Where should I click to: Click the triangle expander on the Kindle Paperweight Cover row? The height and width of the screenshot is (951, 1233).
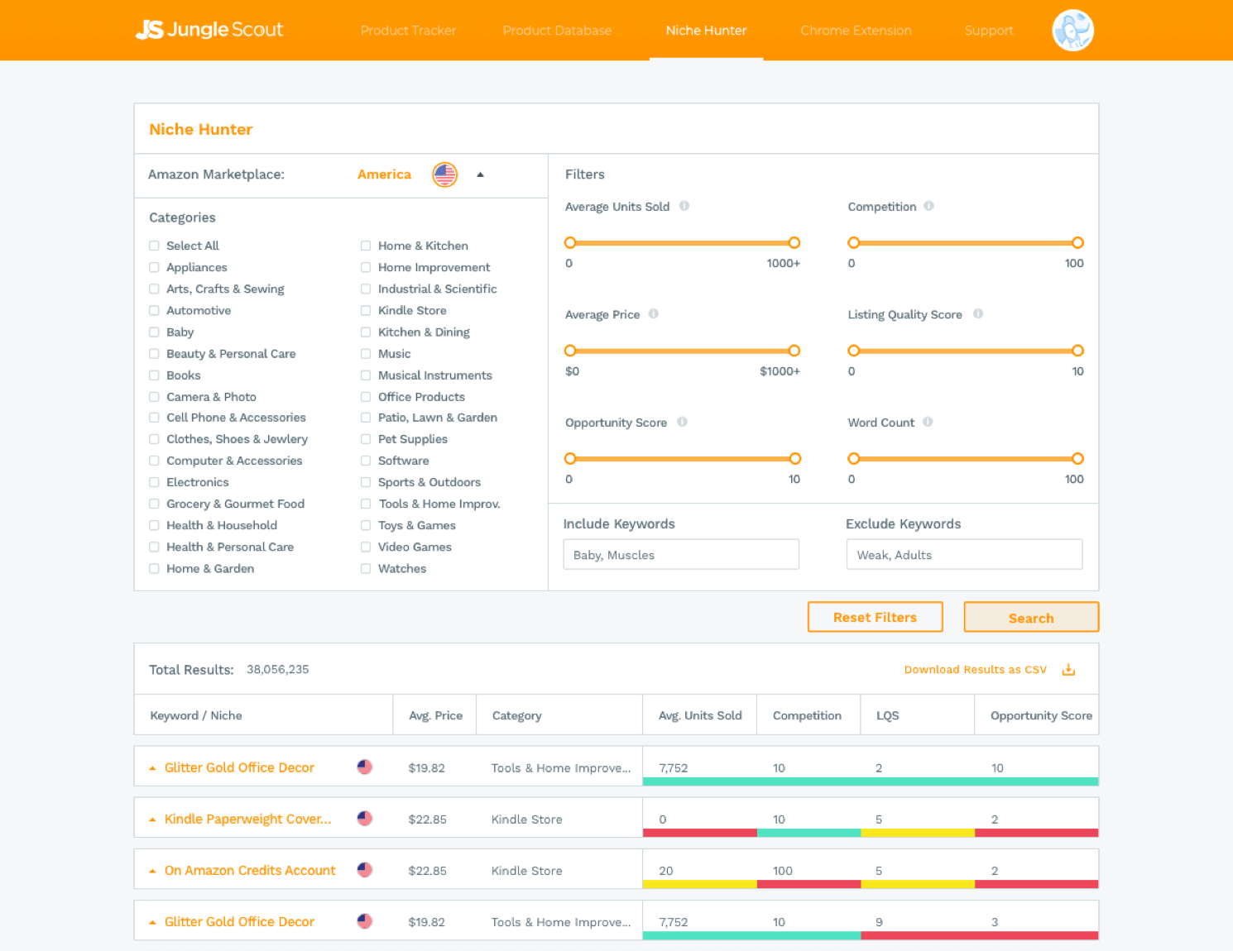pos(152,820)
